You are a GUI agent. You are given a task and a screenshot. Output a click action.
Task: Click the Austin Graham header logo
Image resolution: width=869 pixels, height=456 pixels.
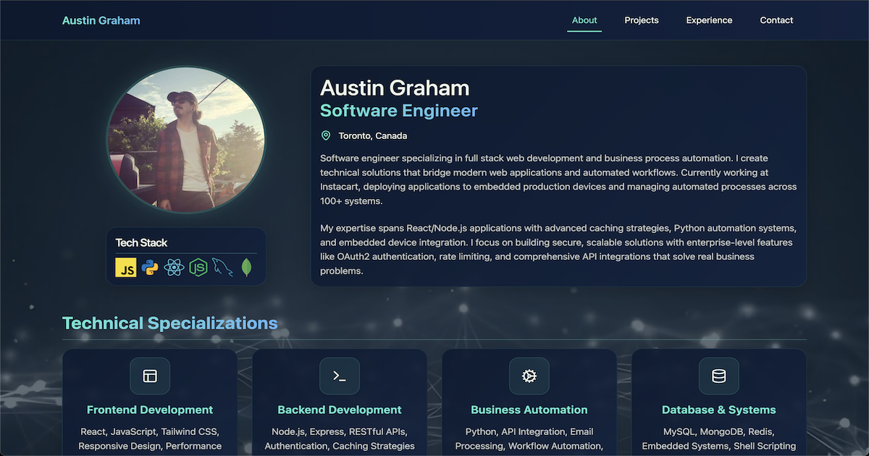click(101, 20)
